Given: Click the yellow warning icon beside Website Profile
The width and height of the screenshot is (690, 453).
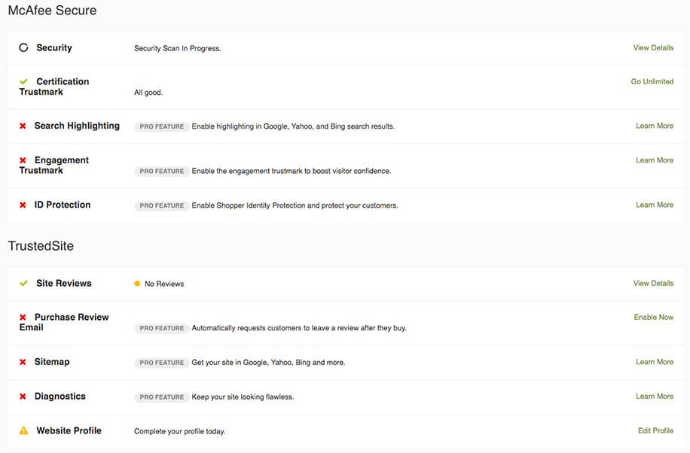Looking at the screenshot, I should (x=24, y=430).
